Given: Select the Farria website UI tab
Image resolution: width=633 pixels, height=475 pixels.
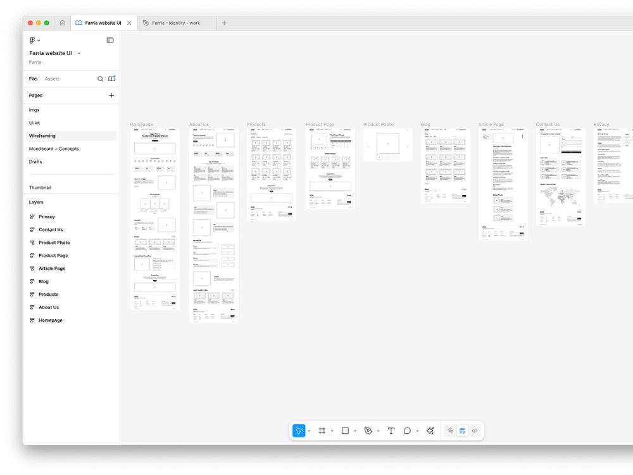Looking at the screenshot, I should coord(103,23).
